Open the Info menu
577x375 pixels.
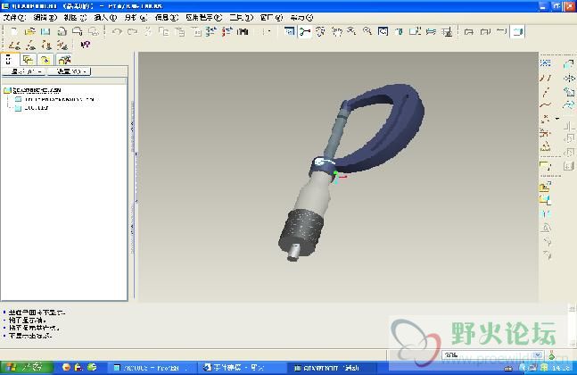point(167,17)
